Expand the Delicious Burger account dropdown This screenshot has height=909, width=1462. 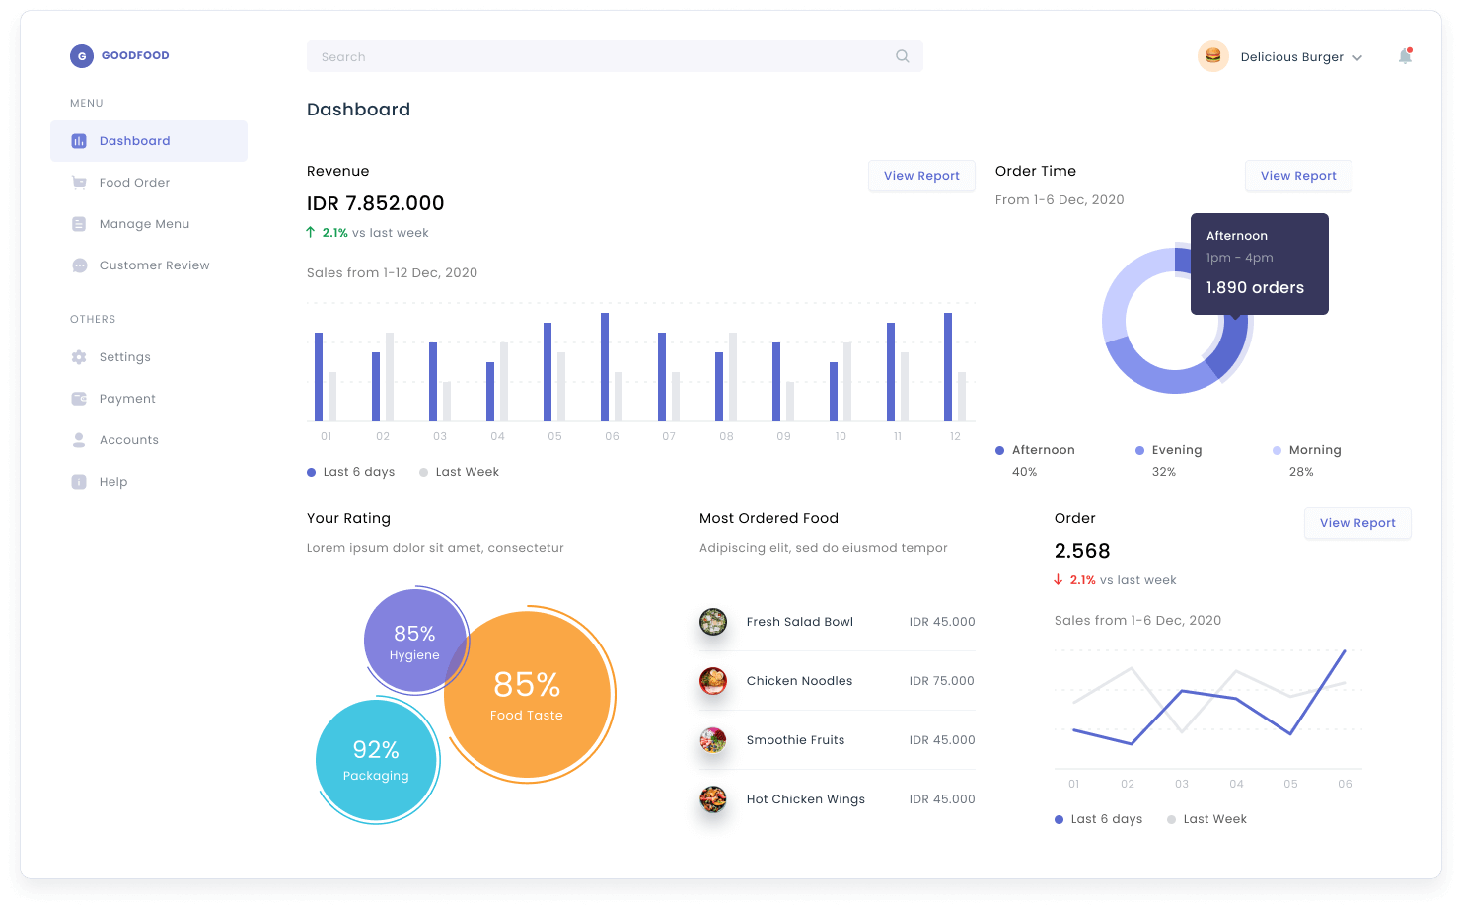coord(1357,58)
